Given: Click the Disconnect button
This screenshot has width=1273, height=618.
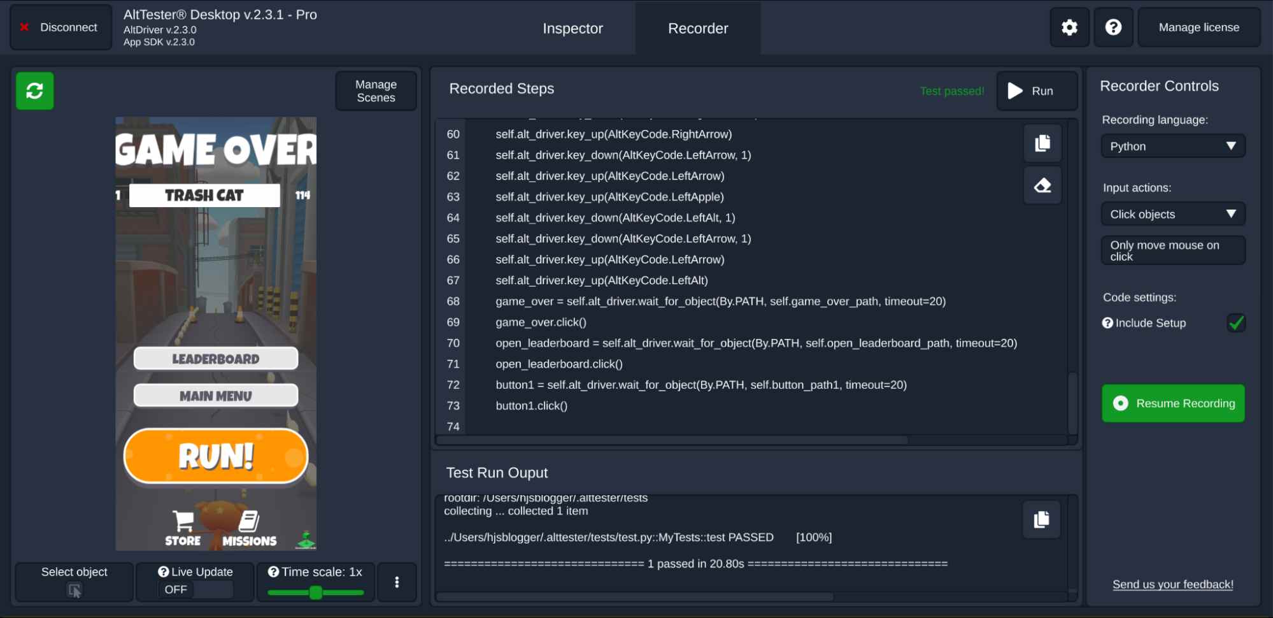Looking at the screenshot, I should (x=61, y=27).
